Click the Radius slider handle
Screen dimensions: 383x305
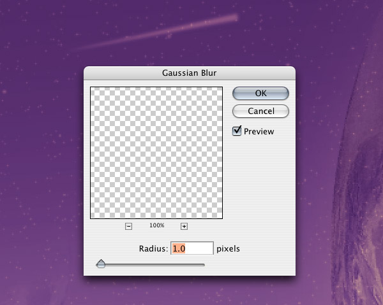click(101, 264)
